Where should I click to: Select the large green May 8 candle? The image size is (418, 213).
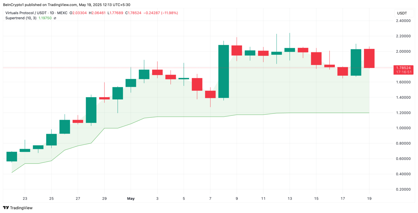224,71
